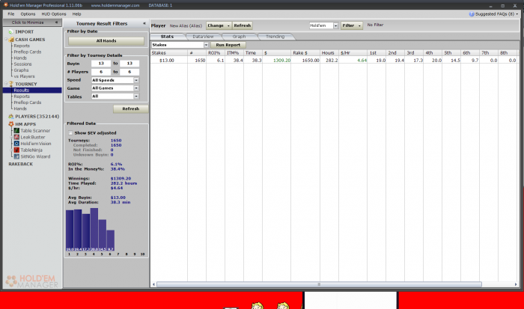Open the LeakBuster app icon
524x309 pixels.
coord(16,137)
